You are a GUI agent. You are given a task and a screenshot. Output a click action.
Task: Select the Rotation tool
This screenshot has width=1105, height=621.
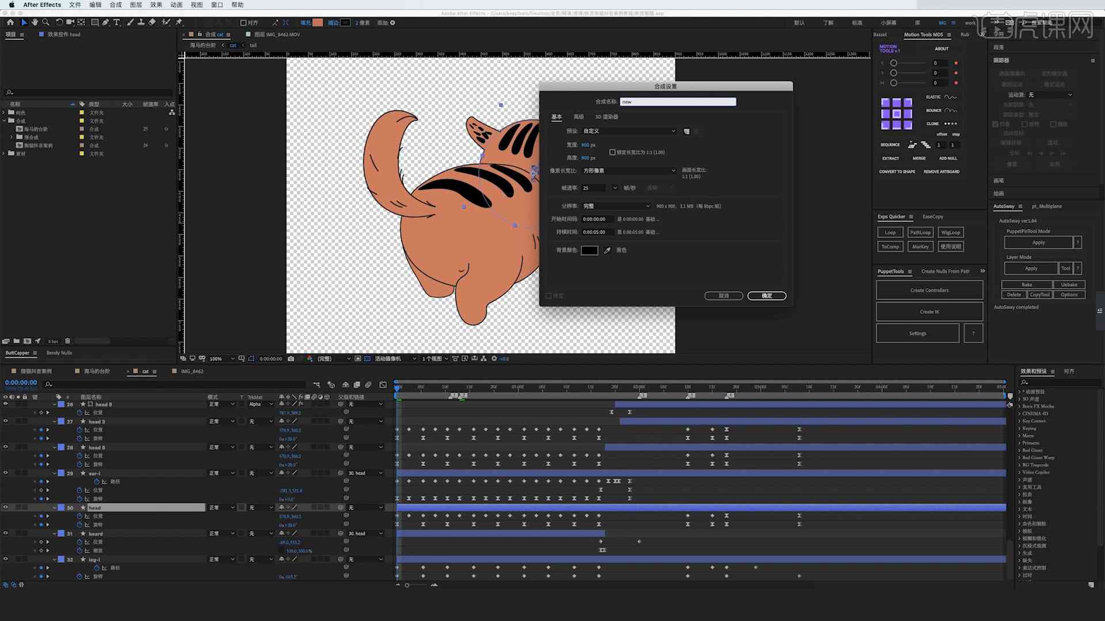[x=59, y=22]
